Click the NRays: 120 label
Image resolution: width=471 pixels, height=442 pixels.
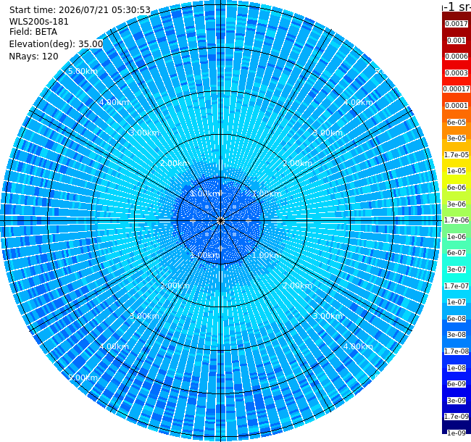pyautogui.click(x=33, y=57)
